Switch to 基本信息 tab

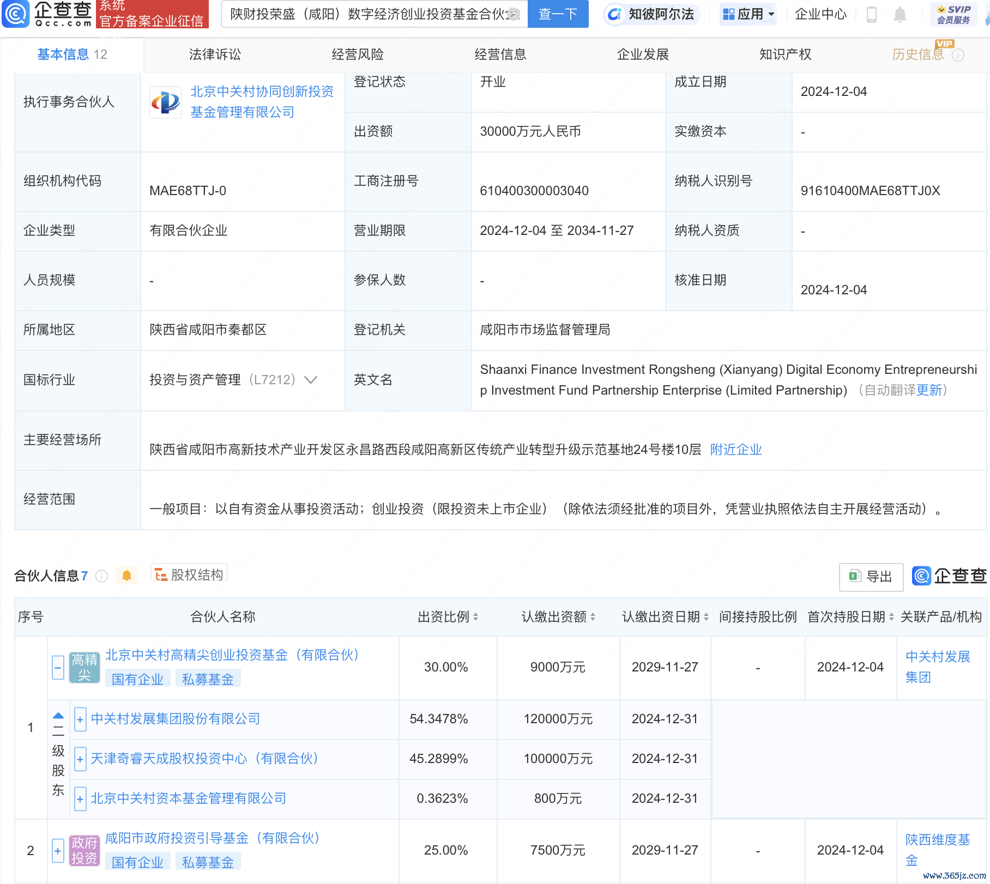pos(72,55)
